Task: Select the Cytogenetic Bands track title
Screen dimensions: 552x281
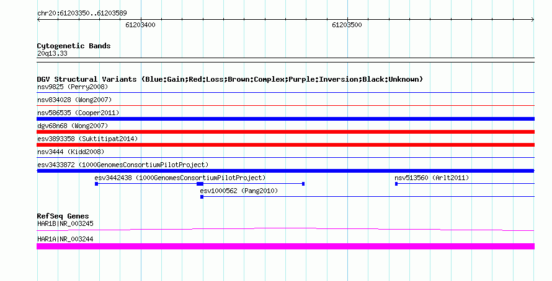Action: coord(74,46)
